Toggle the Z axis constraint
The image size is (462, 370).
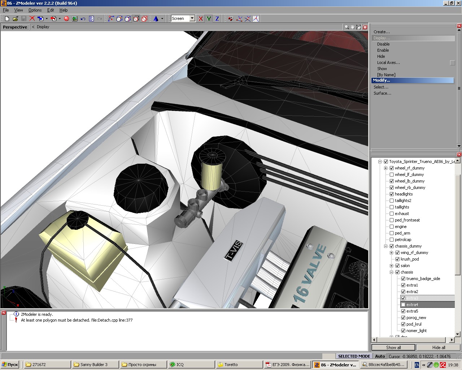click(x=217, y=18)
